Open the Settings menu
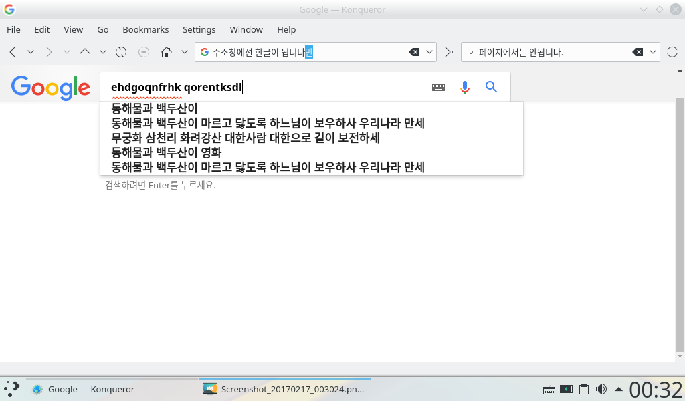The image size is (685, 401). [x=199, y=29]
